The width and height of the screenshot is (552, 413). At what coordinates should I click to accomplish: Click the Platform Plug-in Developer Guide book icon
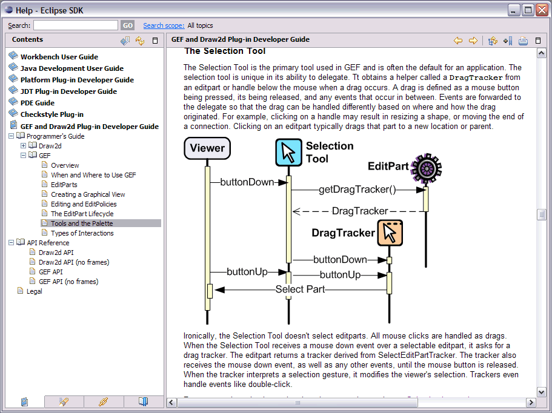(x=13, y=79)
